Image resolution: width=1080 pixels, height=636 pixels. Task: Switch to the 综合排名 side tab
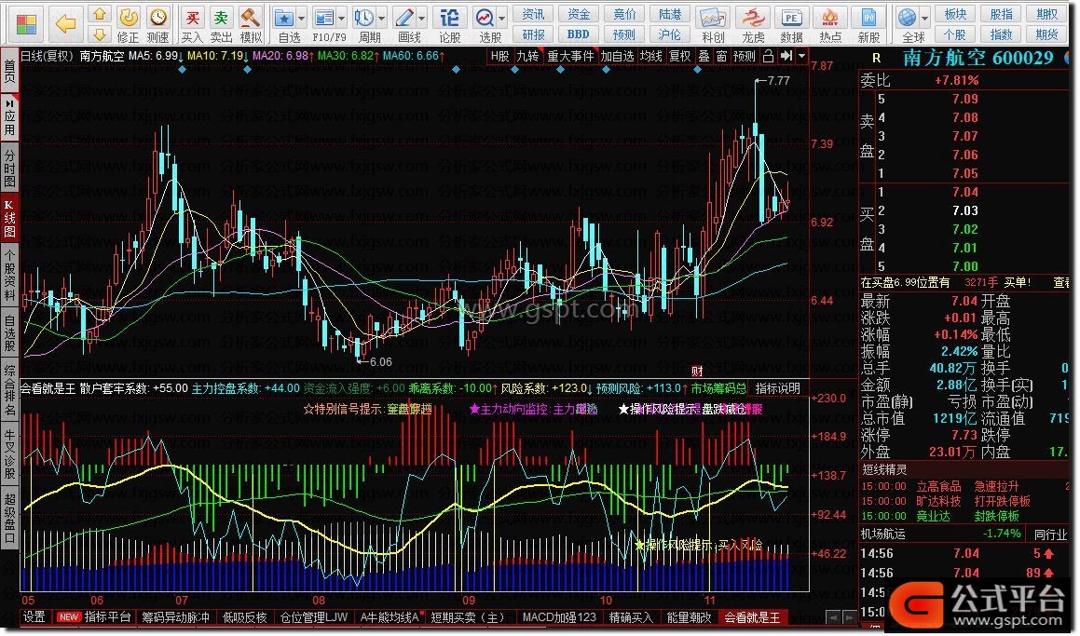9,390
